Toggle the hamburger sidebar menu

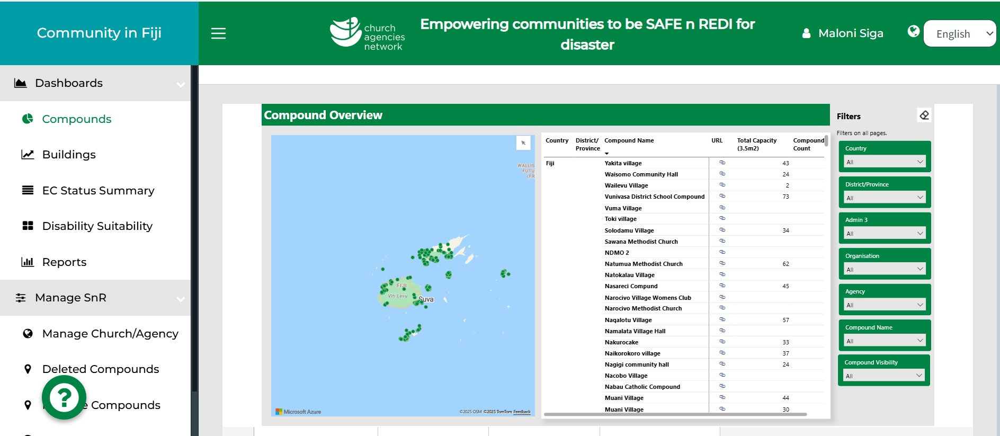(x=218, y=33)
